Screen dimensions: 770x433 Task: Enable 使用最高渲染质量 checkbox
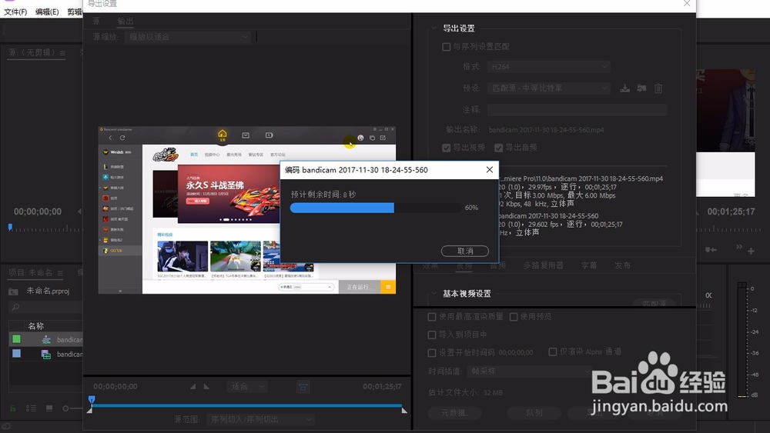(432, 317)
